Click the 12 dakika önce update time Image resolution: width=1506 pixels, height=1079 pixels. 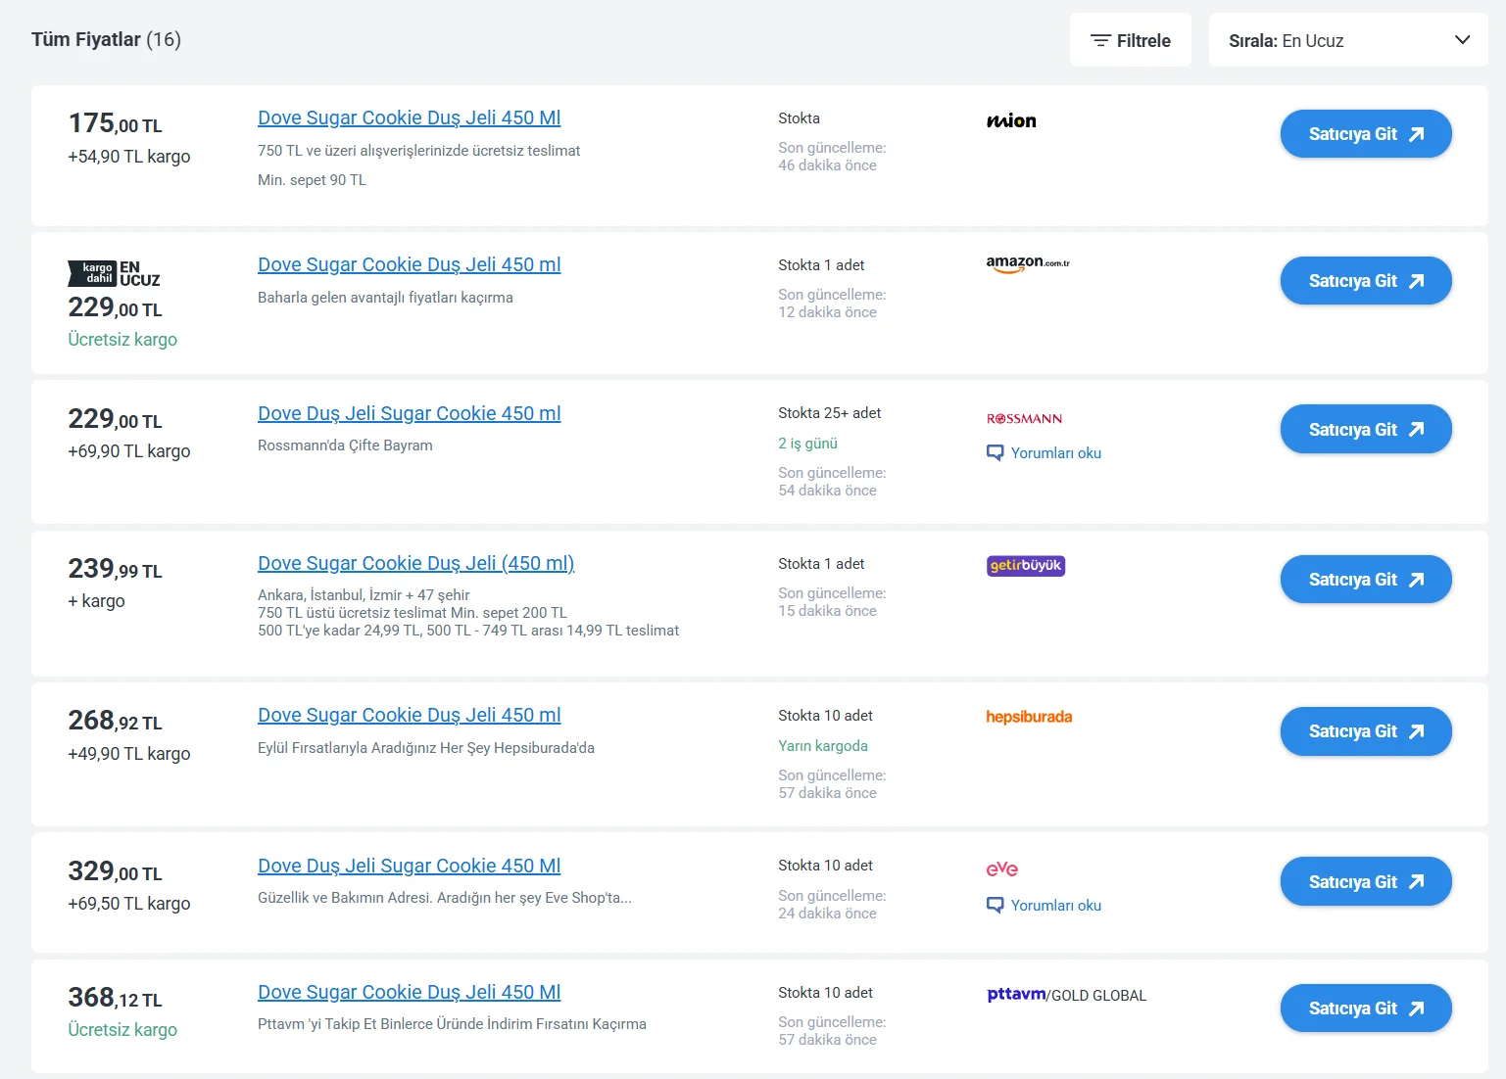tap(827, 312)
